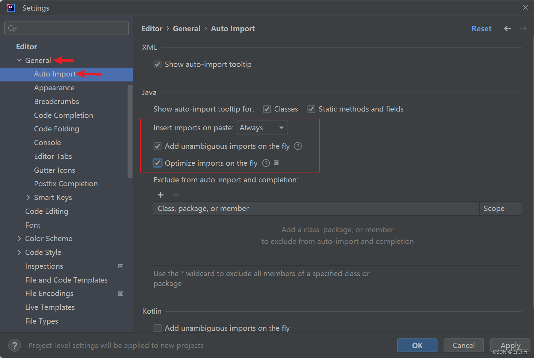The width and height of the screenshot is (534, 358).
Task: Open Postfix Completion settings
Action: point(66,184)
